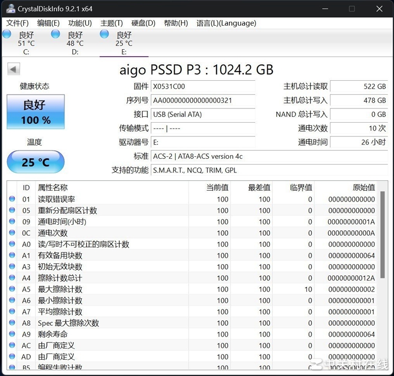Click the 属性名称 column header
The width and height of the screenshot is (394, 376).
pos(112,187)
